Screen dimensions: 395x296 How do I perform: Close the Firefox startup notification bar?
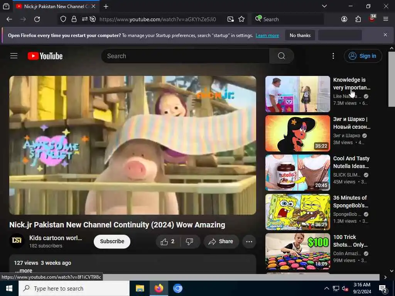[x=385, y=35]
